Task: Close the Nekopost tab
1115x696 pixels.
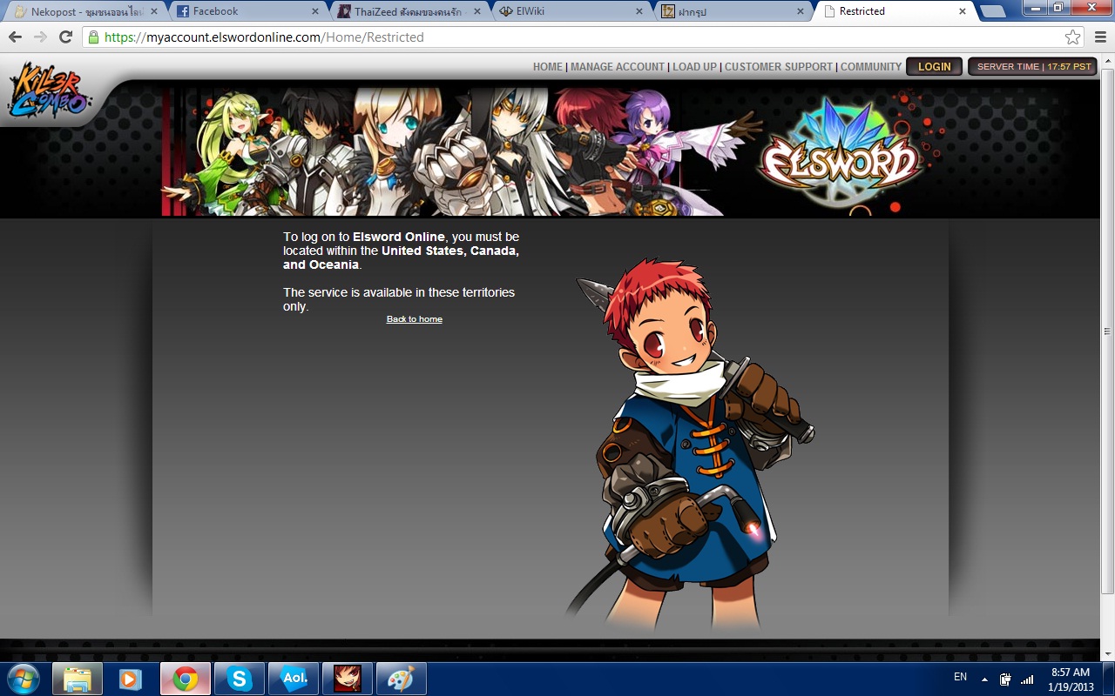Action: pyautogui.click(x=153, y=11)
